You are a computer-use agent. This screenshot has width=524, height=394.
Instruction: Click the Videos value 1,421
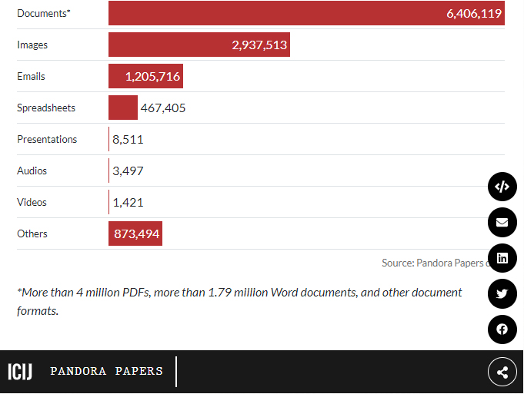tap(128, 202)
